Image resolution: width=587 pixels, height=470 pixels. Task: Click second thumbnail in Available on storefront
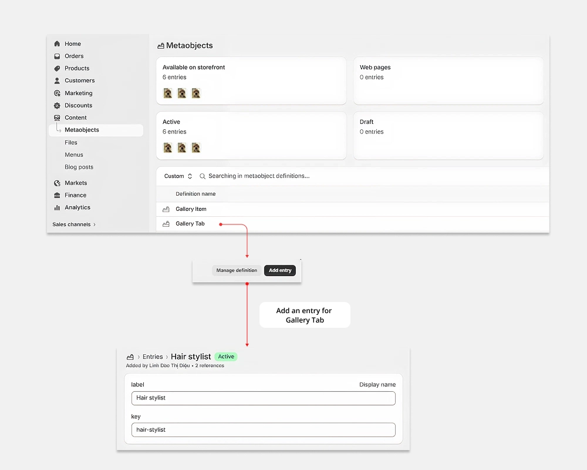click(182, 93)
